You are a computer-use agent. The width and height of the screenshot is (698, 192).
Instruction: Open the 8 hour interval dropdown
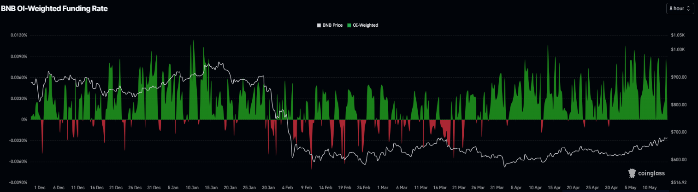pyautogui.click(x=680, y=8)
